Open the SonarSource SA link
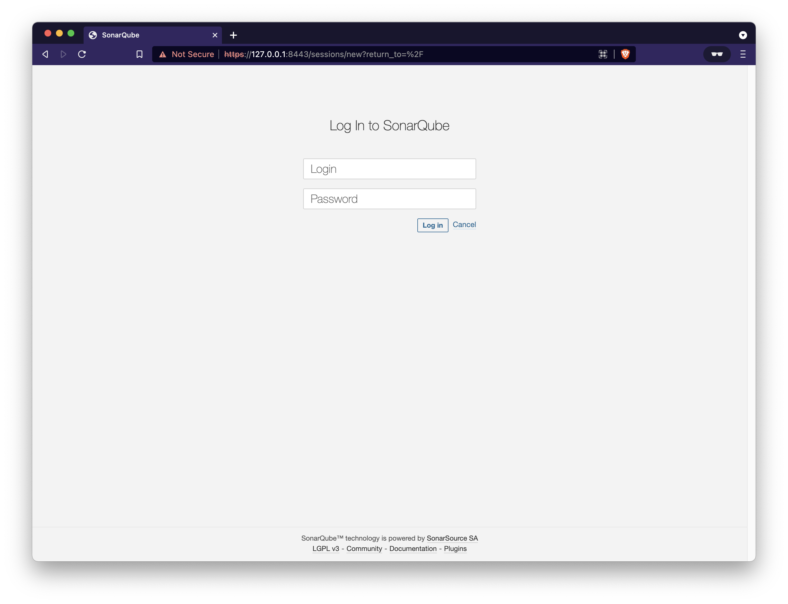 [452, 538]
